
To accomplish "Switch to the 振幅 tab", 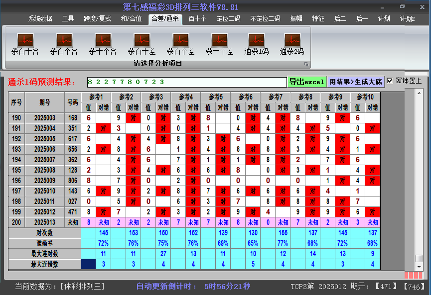I will [x=296, y=19].
